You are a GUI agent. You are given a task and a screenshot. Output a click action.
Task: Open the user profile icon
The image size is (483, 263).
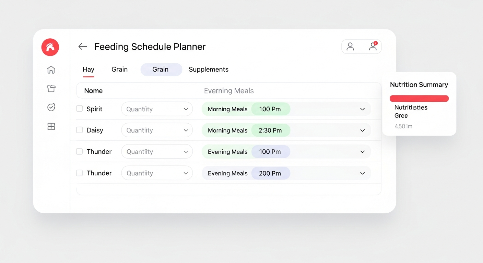tap(350, 47)
